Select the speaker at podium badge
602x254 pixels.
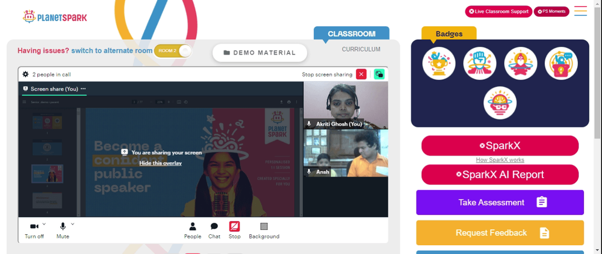pos(561,63)
